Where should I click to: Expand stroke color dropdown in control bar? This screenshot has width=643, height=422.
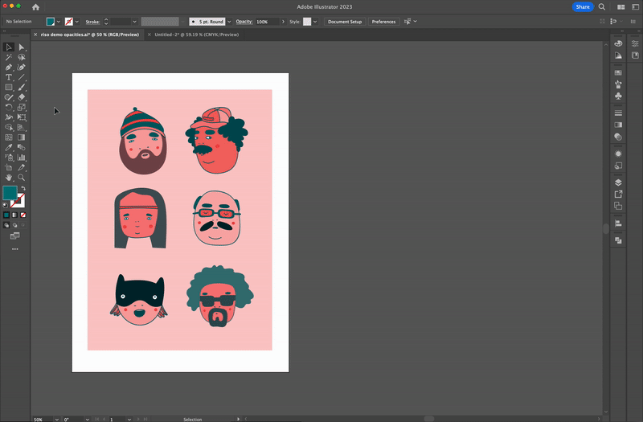(76, 22)
